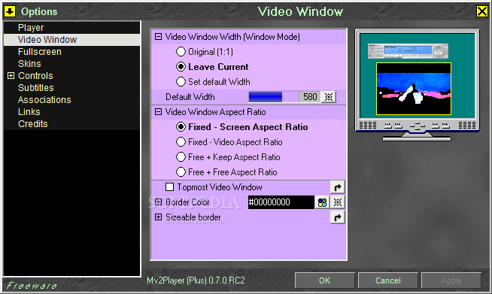Viewport: 492px width, 294px height.
Task: Click the Default Width blue slider bar
Action: click(x=273, y=97)
